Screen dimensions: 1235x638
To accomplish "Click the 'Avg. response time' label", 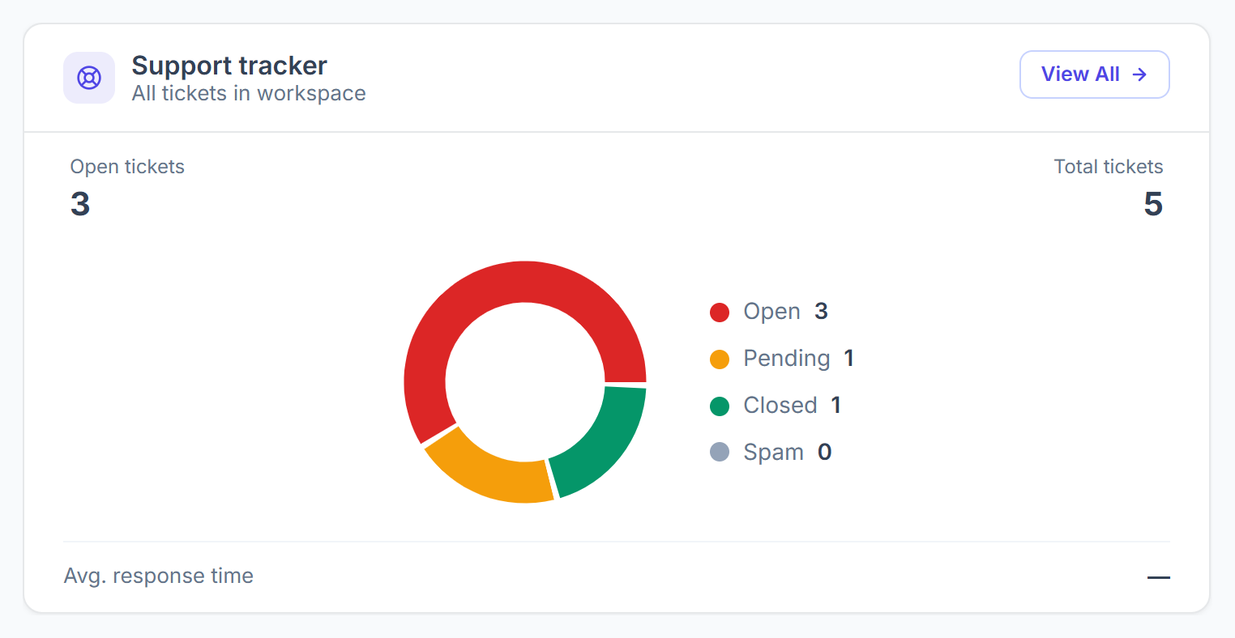I will pyautogui.click(x=159, y=576).
